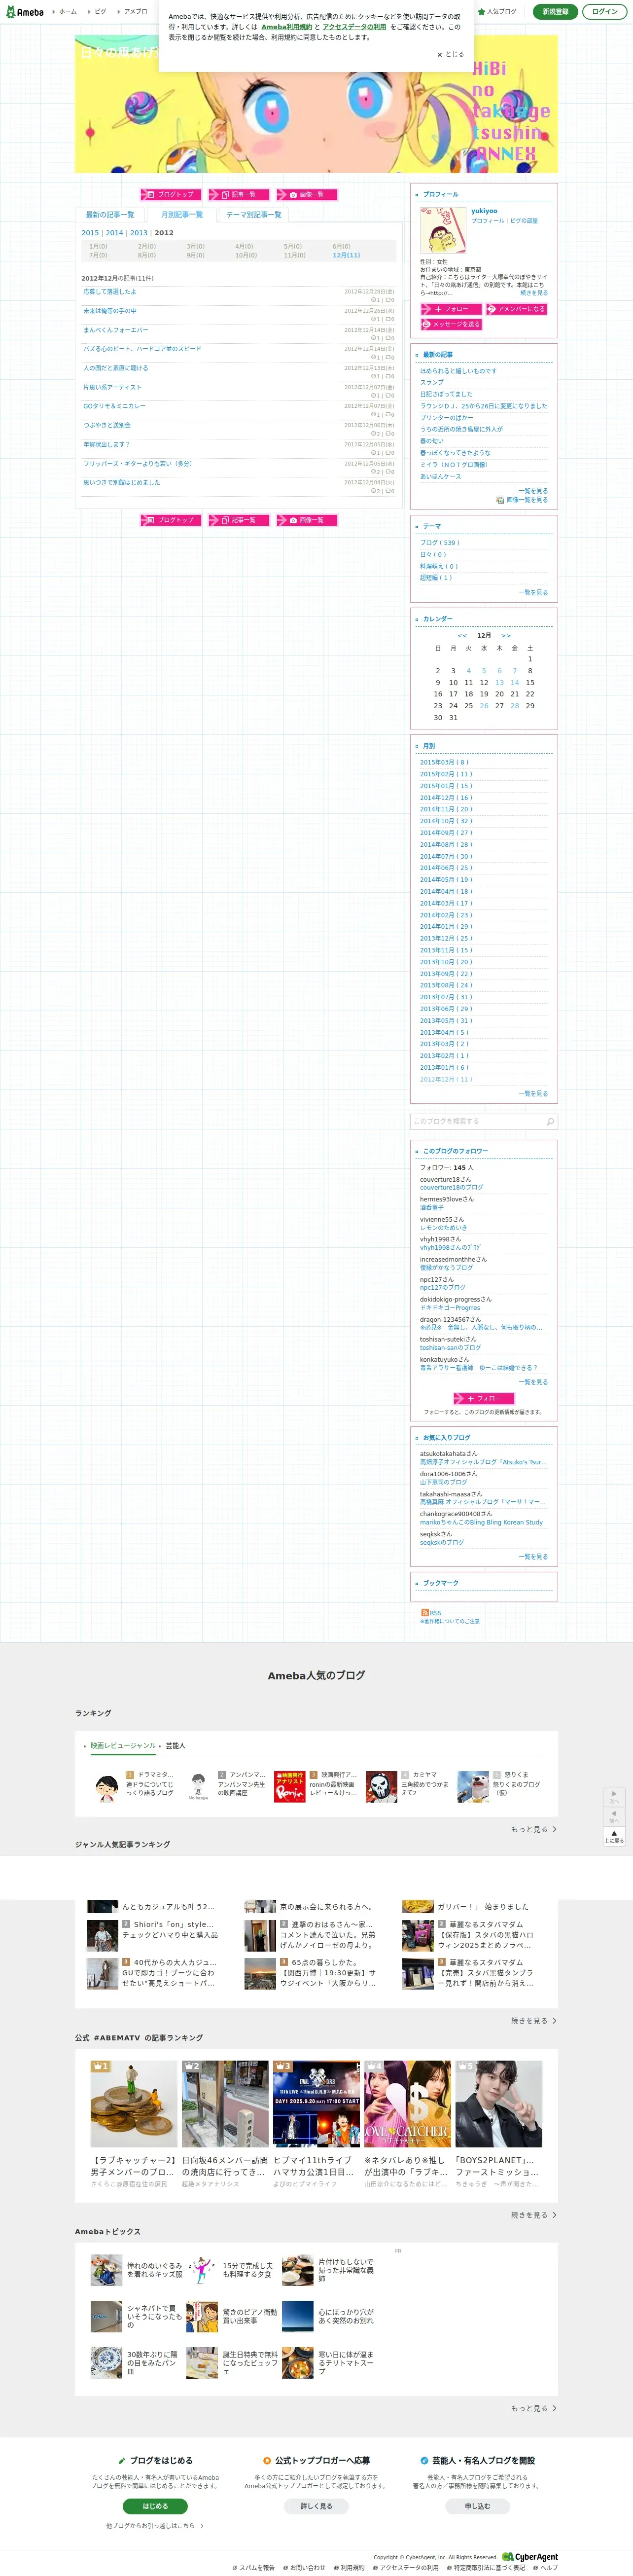Screen dimensions: 633x2576
Task: Click the bottom ブログトップ pink button
Action: tap(171, 520)
